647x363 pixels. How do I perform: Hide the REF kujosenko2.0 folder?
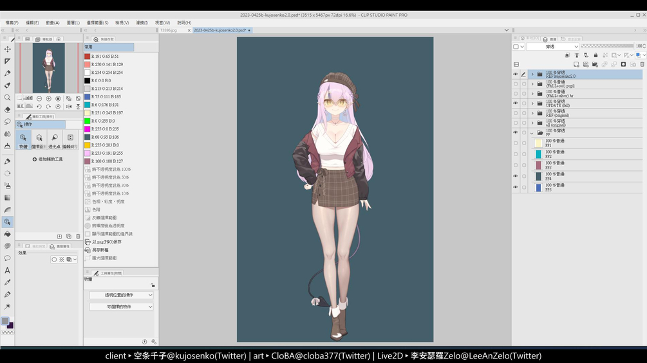(x=516, y=75)
